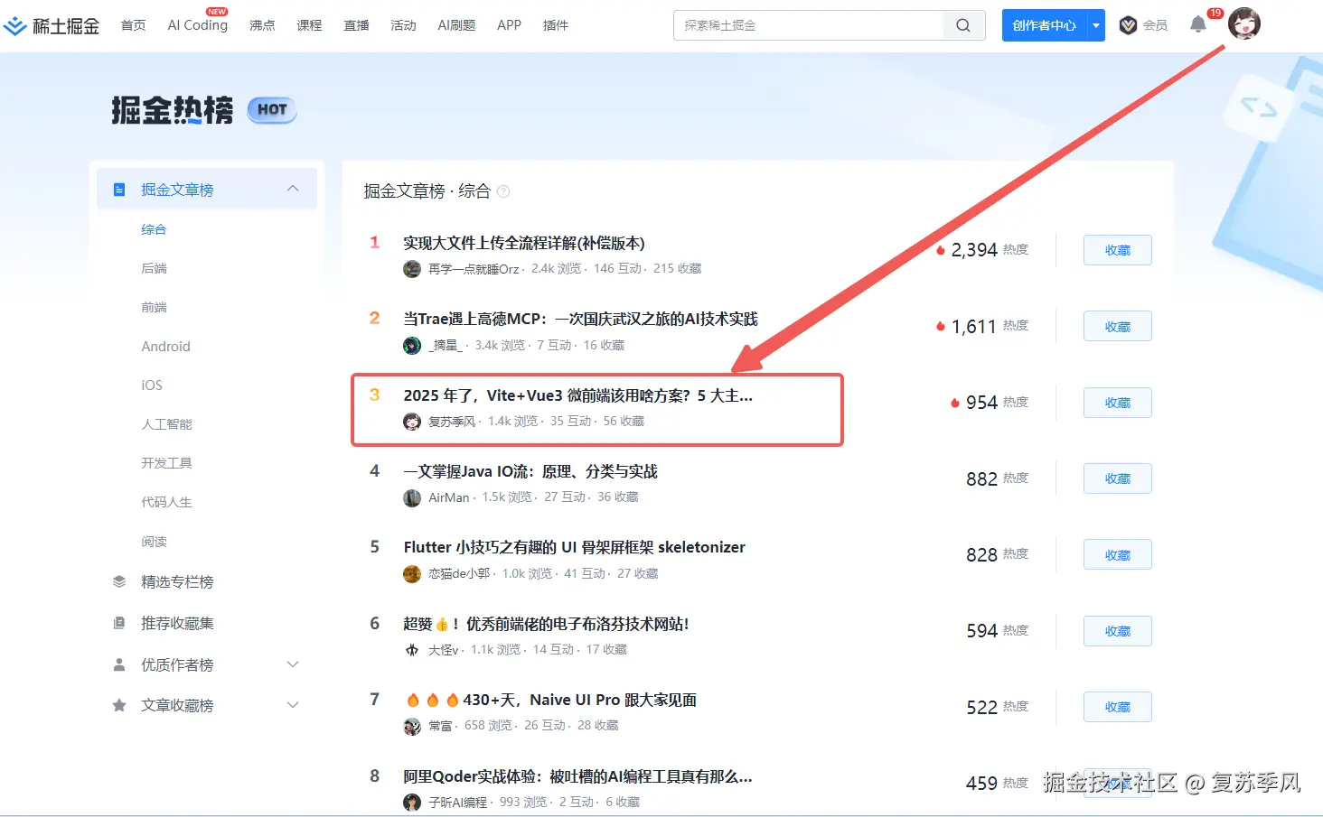Click the hot-list question mark help icon
Screen dimensions: 1323x817
503,191
